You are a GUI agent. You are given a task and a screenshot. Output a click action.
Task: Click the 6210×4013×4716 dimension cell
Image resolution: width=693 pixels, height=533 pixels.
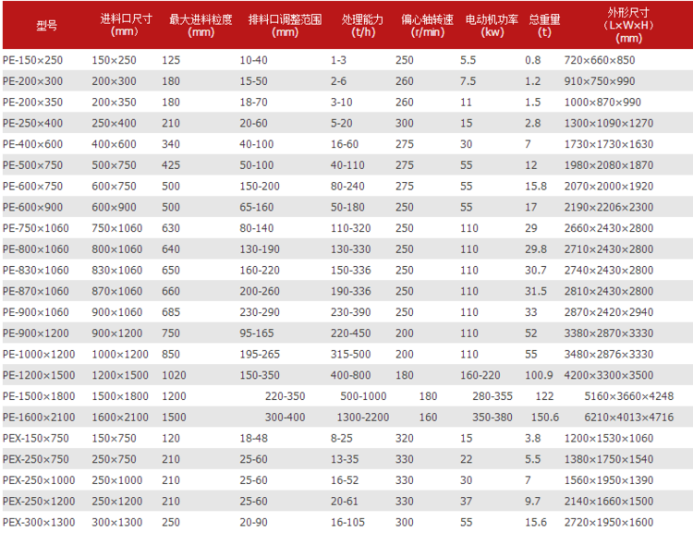tap(641, 417)
